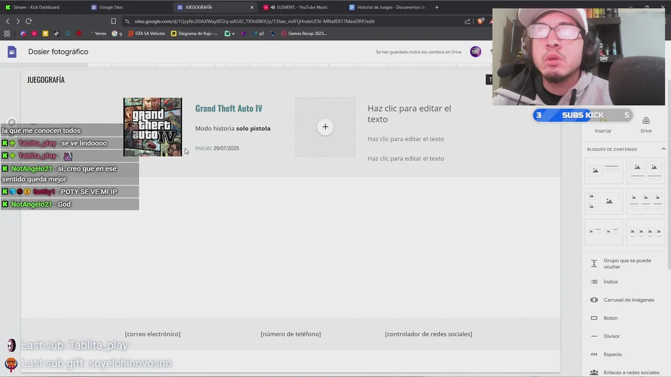Insert two-images with captions content block

[646, 171]
